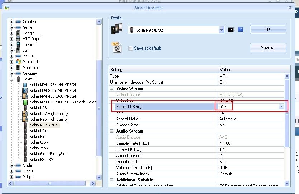The height and width of the screenshot is (194, 299).
Task: Select Nokia N9x & N8x tree item
Action: 44,125
